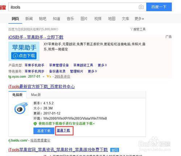181x156 pixels.
Task: Click the 官网 badge icon
Action: [x=114, y=150]
